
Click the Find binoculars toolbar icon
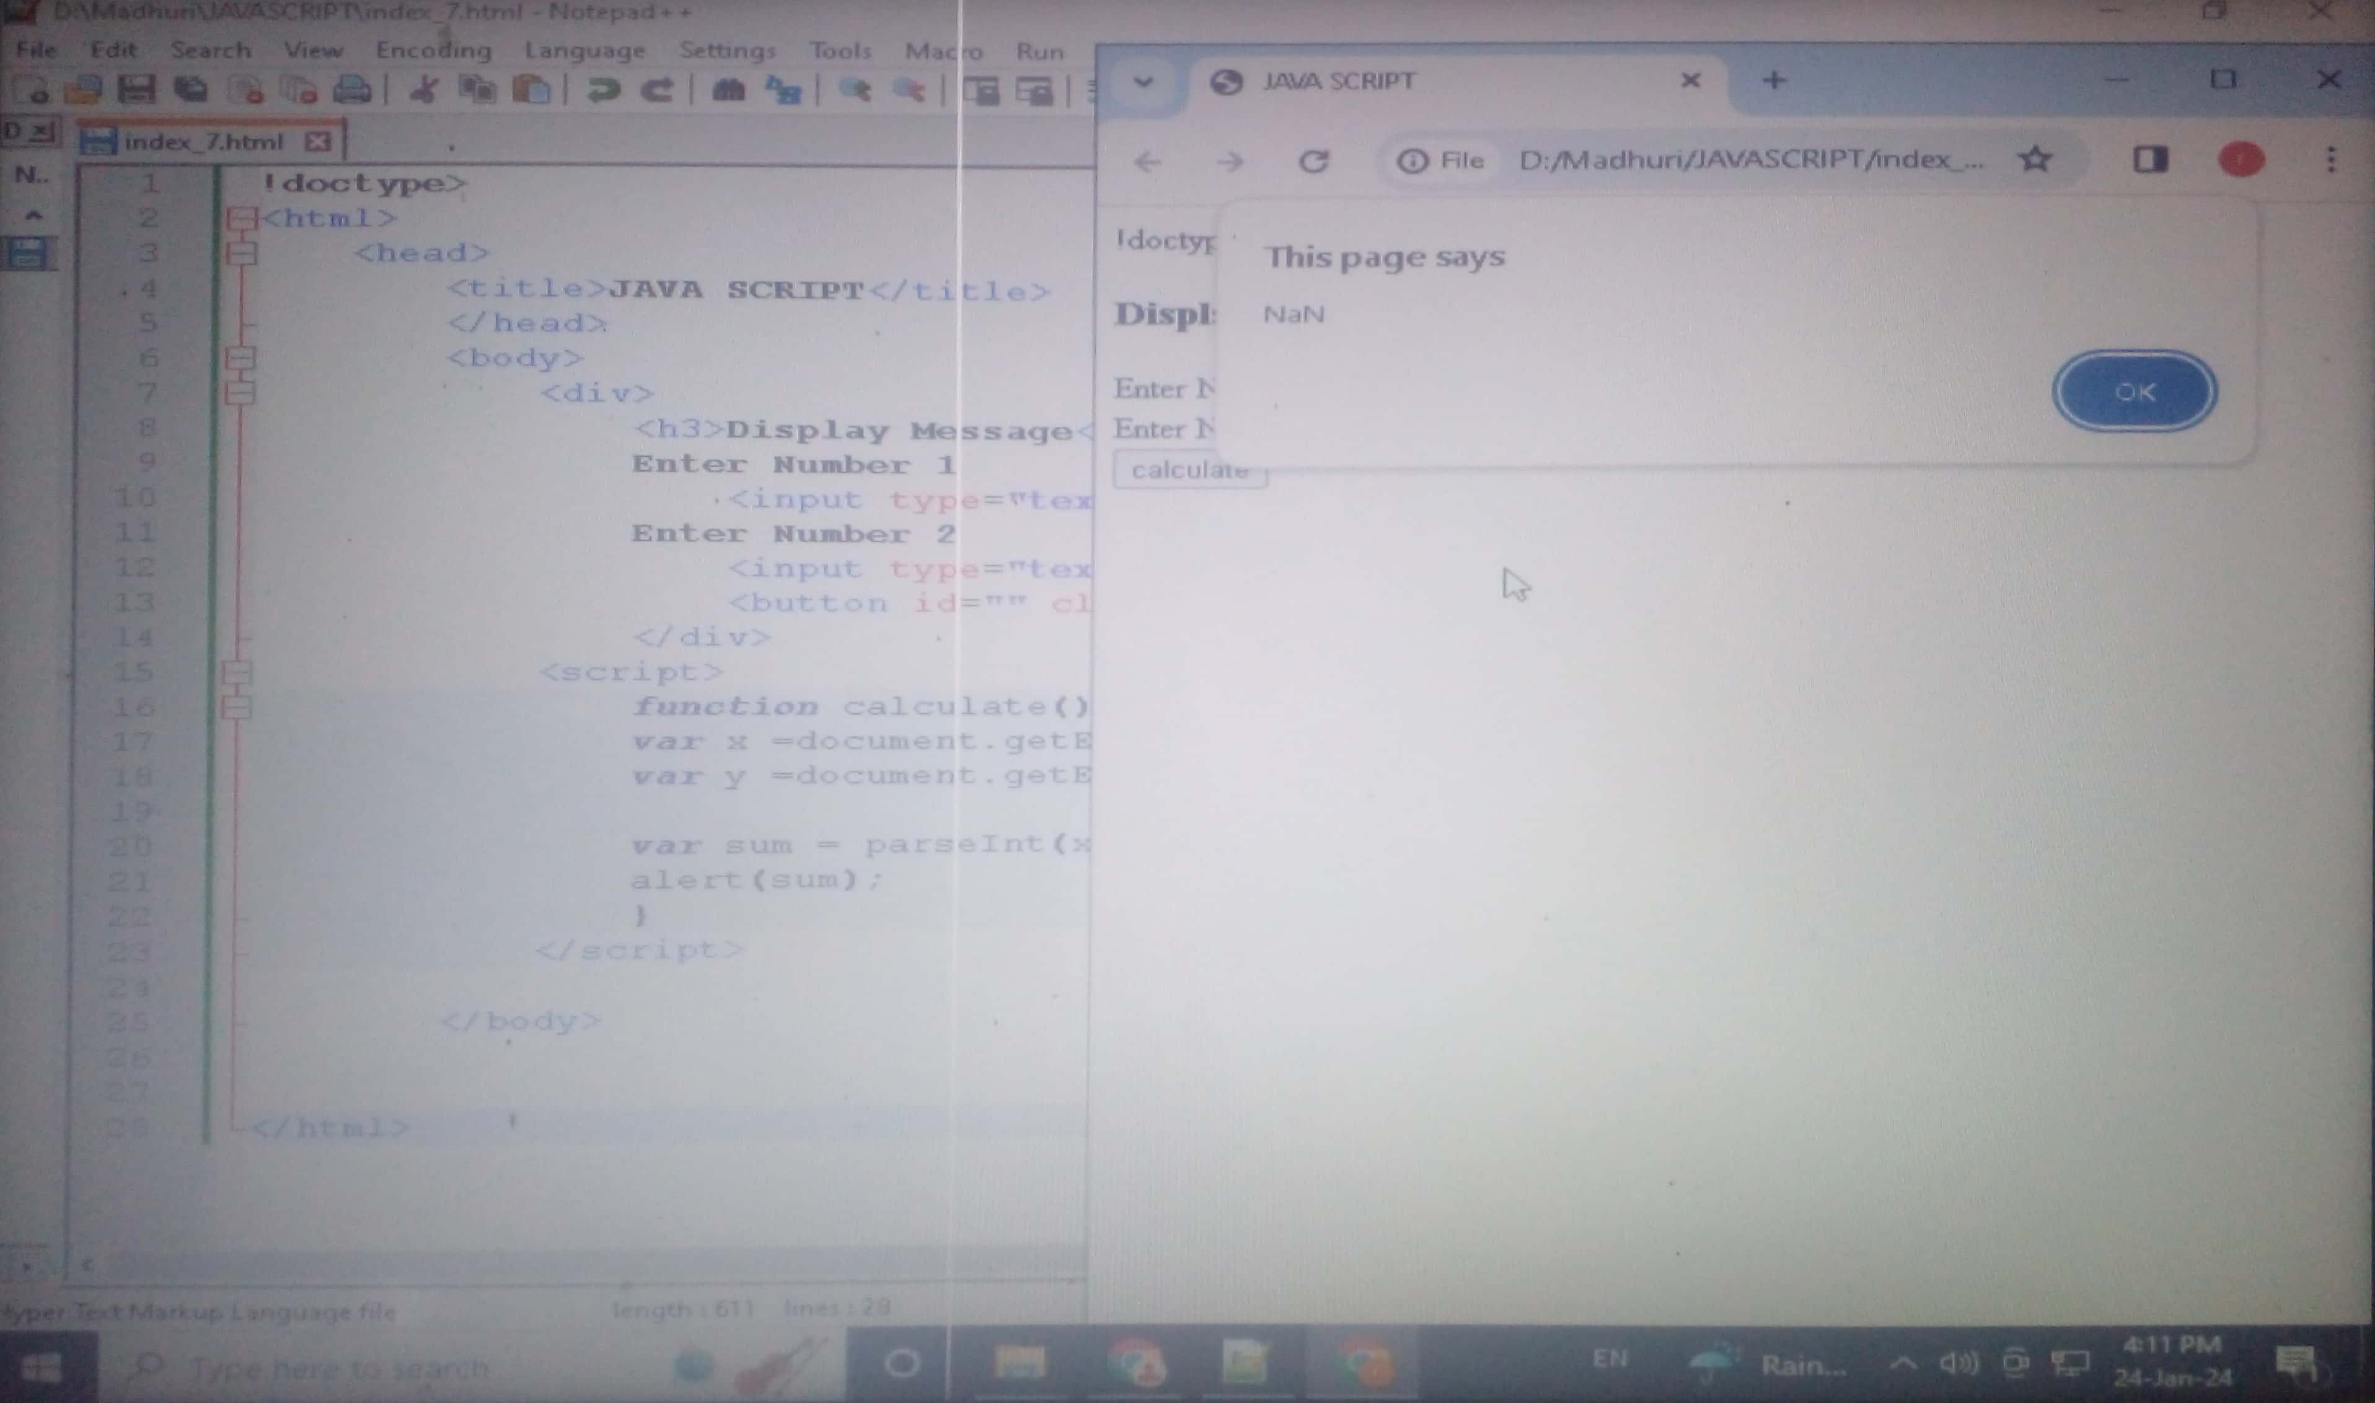click(x=728, y=90)
